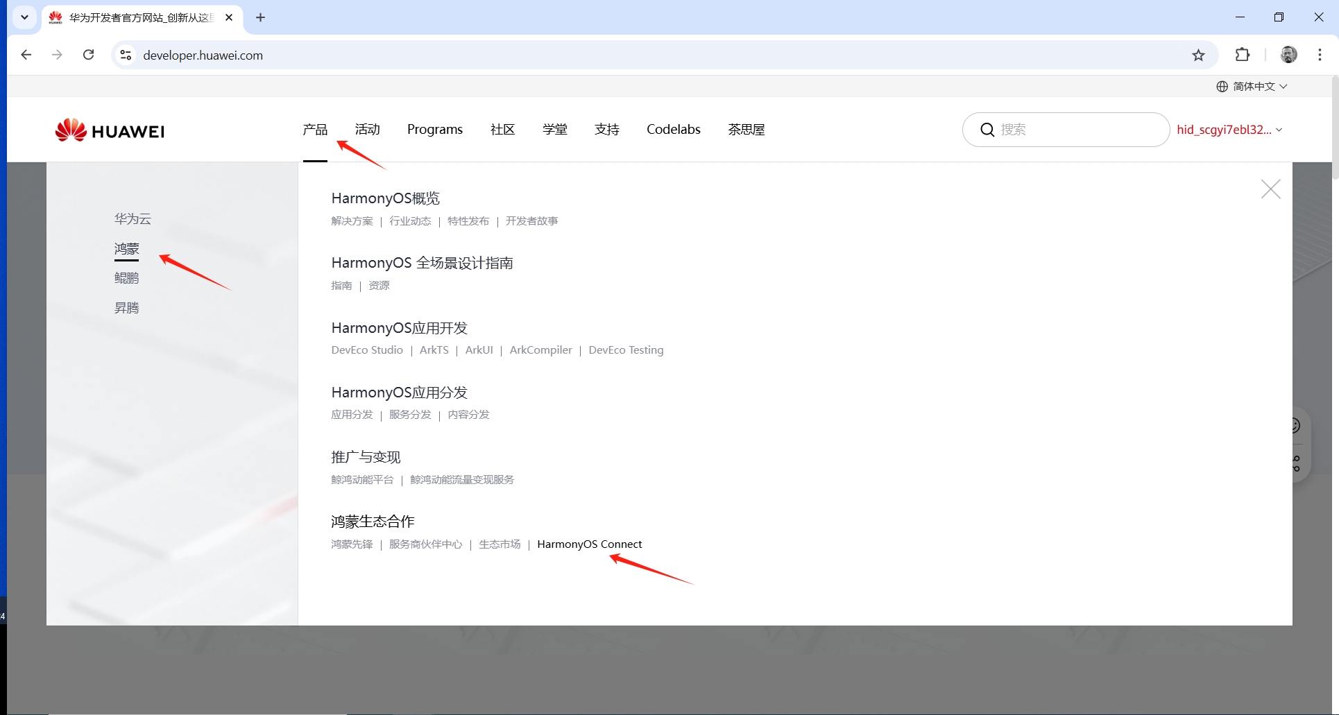This screenshot has width=1339, height=715.
Task: Select 鸿蒙 in the side list
Action: coord(127,248)
